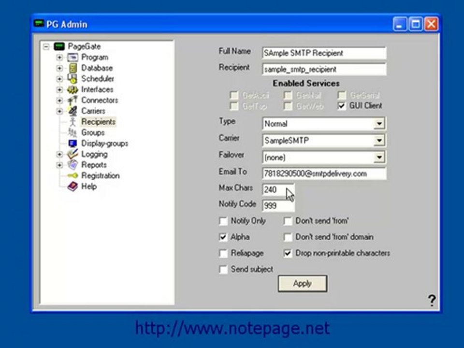Click the Max Chars field
Image resolution: width=464 pixels, height=348 pixels.
pos(278,189)
